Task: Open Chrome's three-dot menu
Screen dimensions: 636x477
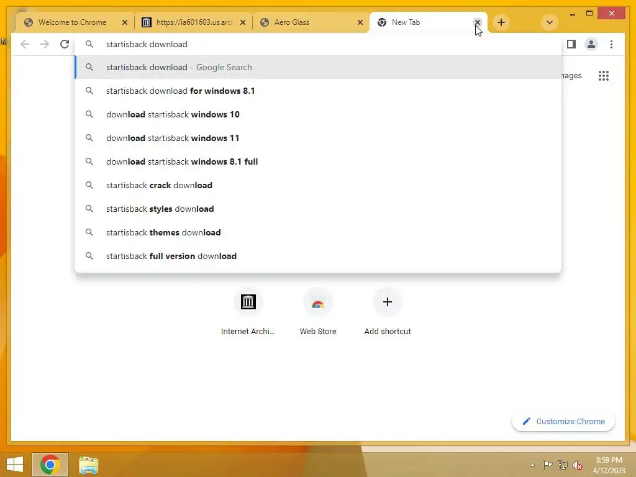Action: tap(611, 44)
